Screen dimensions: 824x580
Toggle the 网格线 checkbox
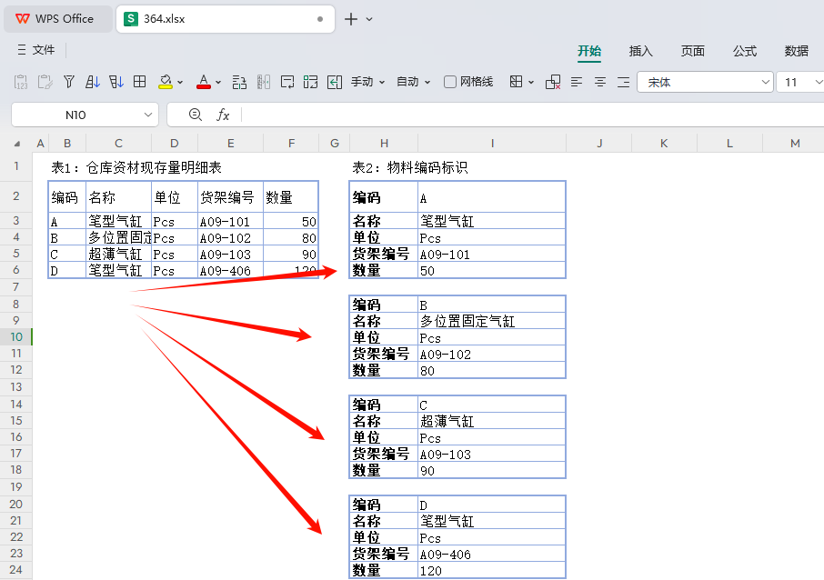(x=450, y=82)
